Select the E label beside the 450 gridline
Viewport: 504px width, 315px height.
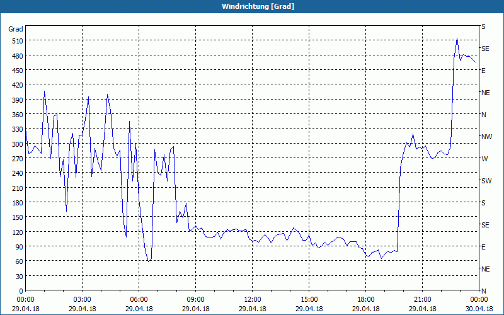(x=483, y=71)
